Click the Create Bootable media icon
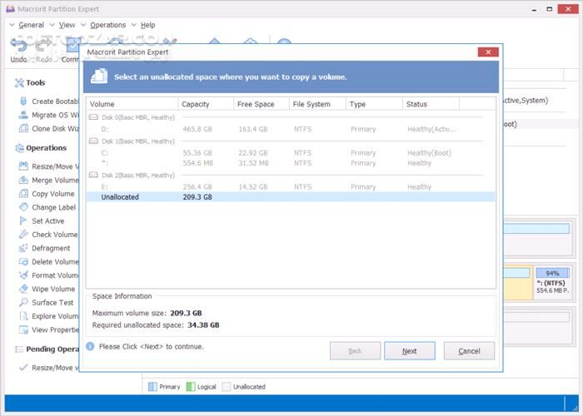The image size is (583, 416). 23,102
